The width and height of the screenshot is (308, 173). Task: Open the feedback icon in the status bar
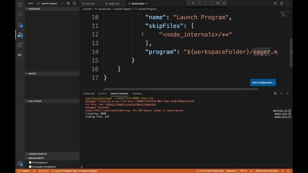[282, 171]
